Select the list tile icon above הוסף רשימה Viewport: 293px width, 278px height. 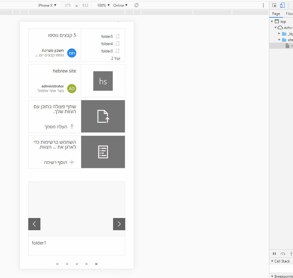coord(103,152)
